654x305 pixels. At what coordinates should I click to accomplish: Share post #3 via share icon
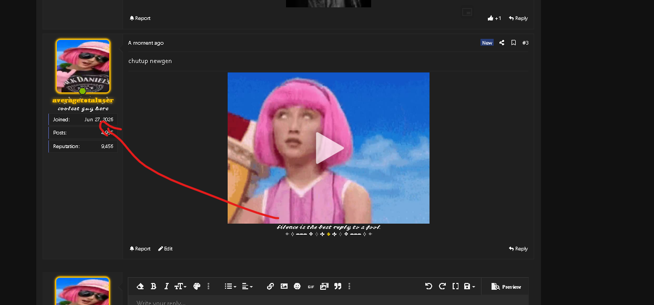(x=502, y=43)
